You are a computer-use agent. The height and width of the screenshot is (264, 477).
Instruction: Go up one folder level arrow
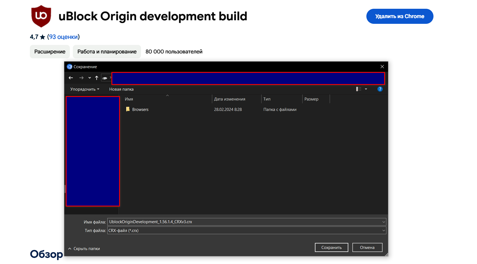[x=97, y=78]
